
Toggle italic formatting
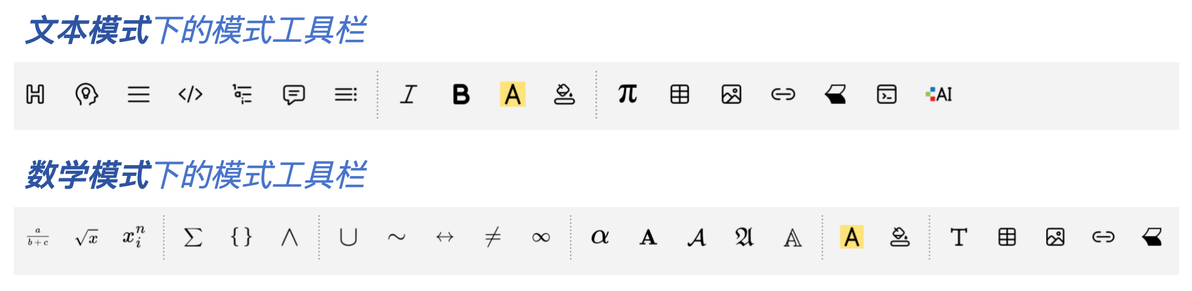click(409, 94)
